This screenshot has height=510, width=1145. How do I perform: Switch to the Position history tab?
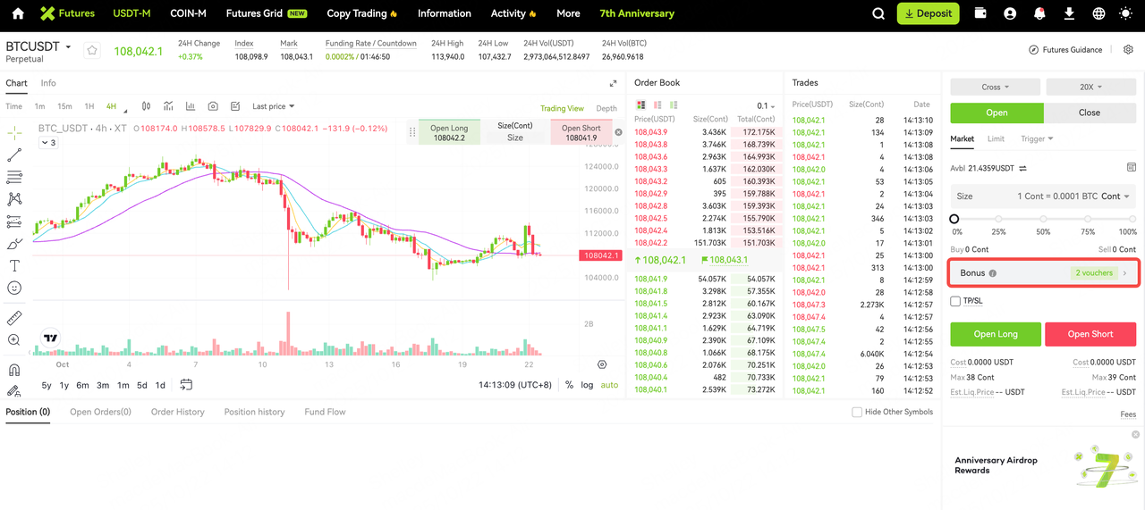(x=254, y=412)
